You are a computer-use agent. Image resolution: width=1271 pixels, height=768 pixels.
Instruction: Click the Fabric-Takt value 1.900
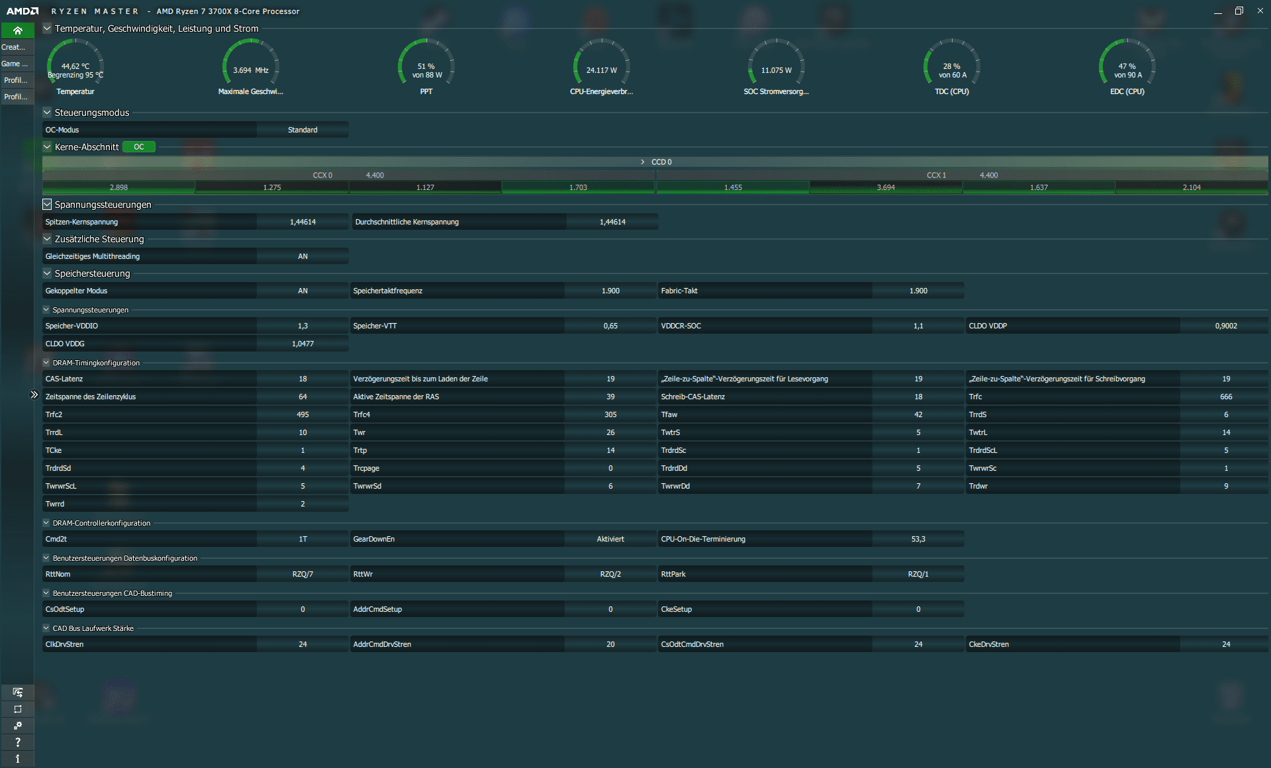918,291
